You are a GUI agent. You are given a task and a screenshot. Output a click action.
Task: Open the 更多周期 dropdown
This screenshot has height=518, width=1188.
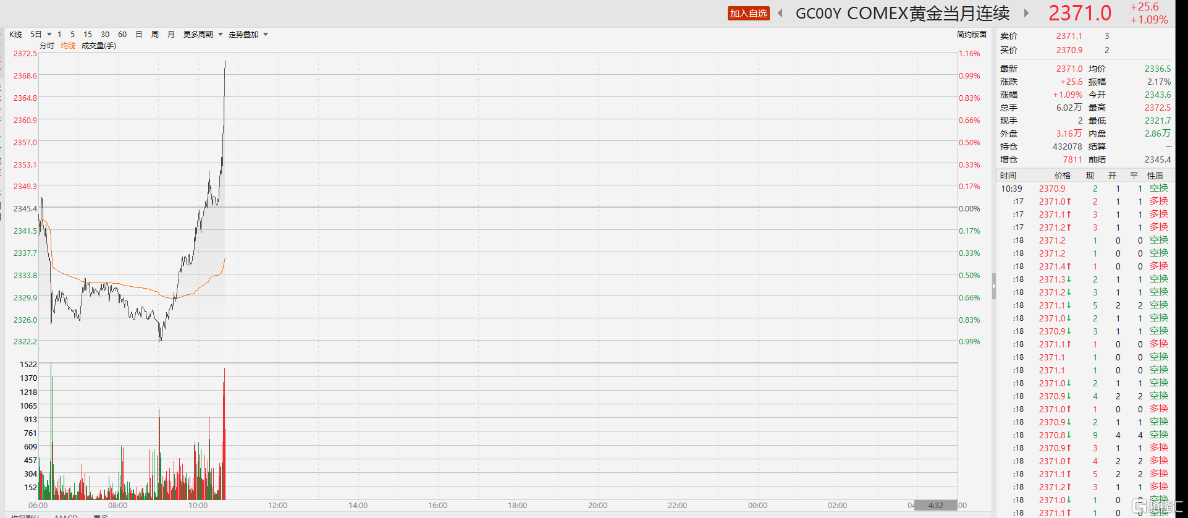[203, 35]
